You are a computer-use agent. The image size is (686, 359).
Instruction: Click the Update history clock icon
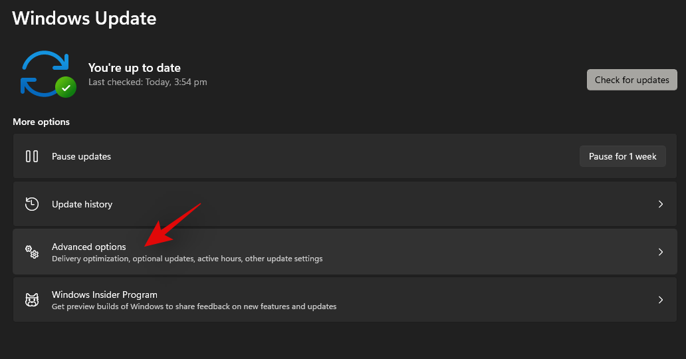[32, 204]
